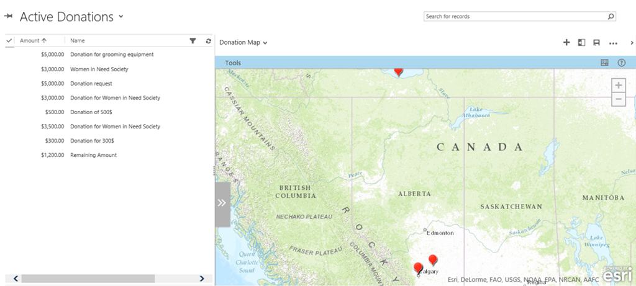Open the filter funnel icon
Screen dimensions: 636x286
tap(193, 41)
